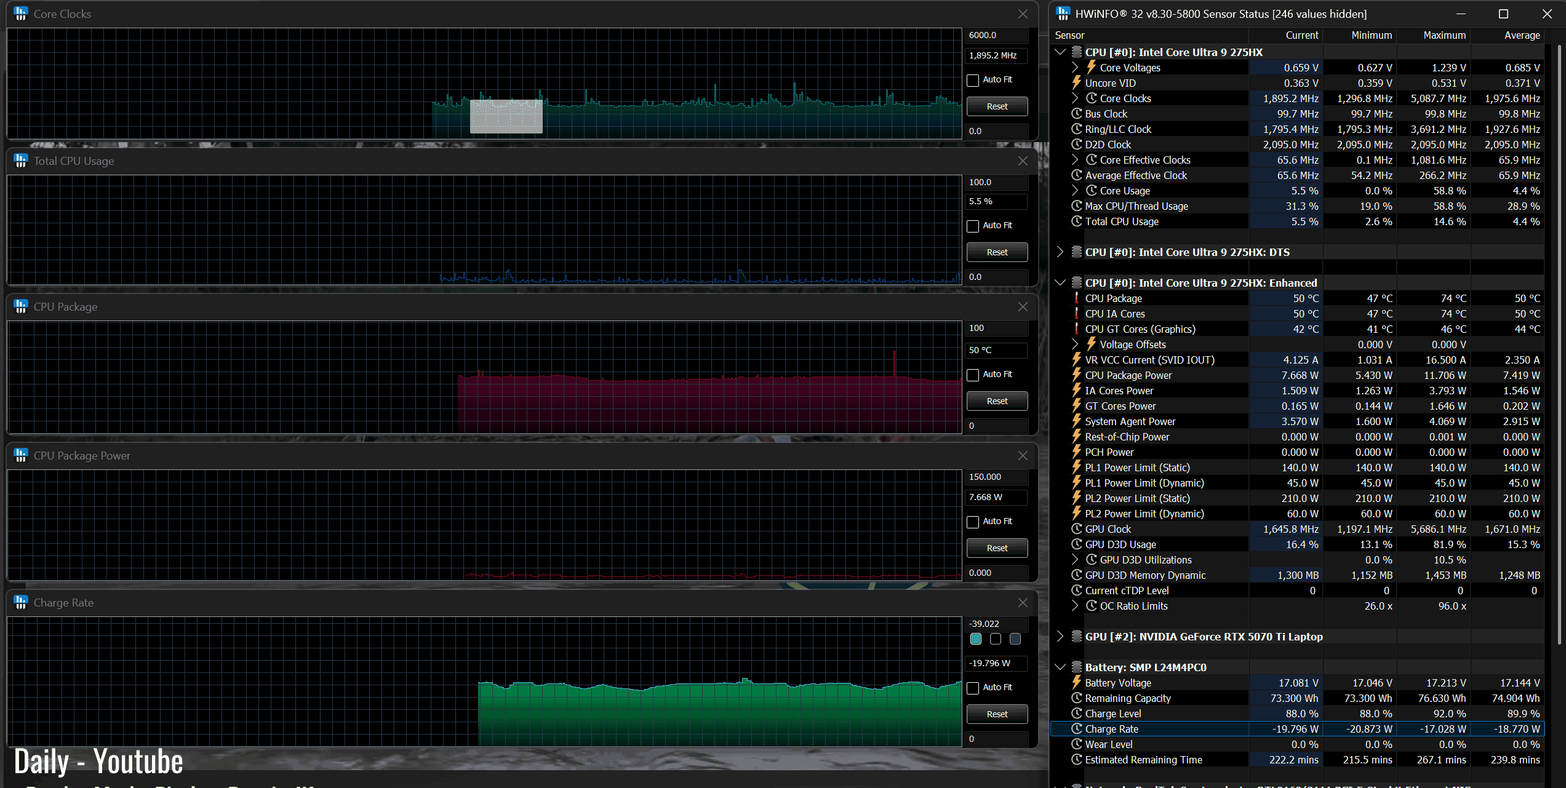Collapse the Battery SMP L24M4PC0 section
The image size is (1566, 788).
[1060, 667]
